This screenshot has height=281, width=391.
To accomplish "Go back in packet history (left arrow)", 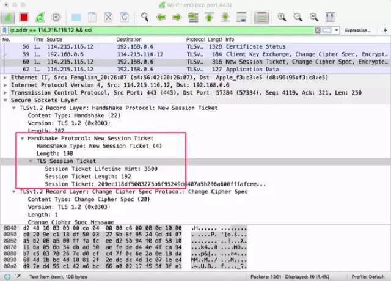I will click(x=161, y=17).
